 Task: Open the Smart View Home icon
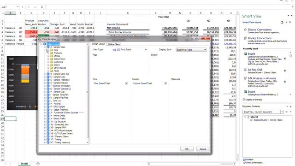(282, 22)
